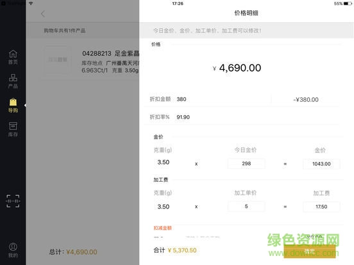Image resolution: width=354 pixels, height=265 pixels.
Task: Tap the time 17:26 in status bar
Action: 178,3
